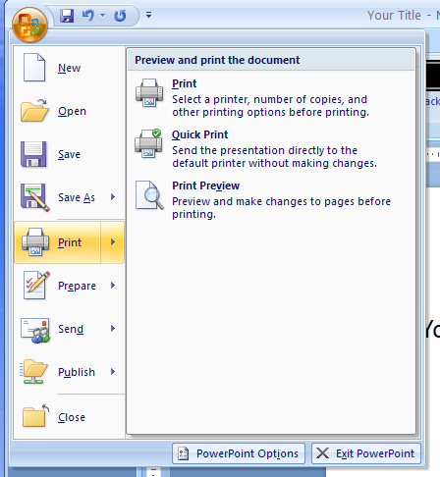Click text 'Send the presentation directly to the'

point(264,150)
